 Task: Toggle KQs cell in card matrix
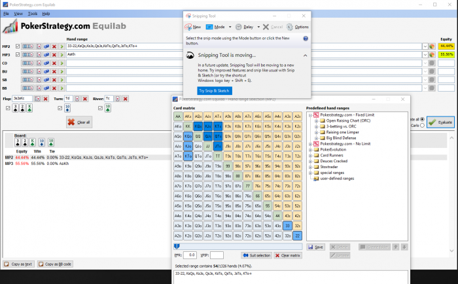pyautogui.click(x=198, y=126)
